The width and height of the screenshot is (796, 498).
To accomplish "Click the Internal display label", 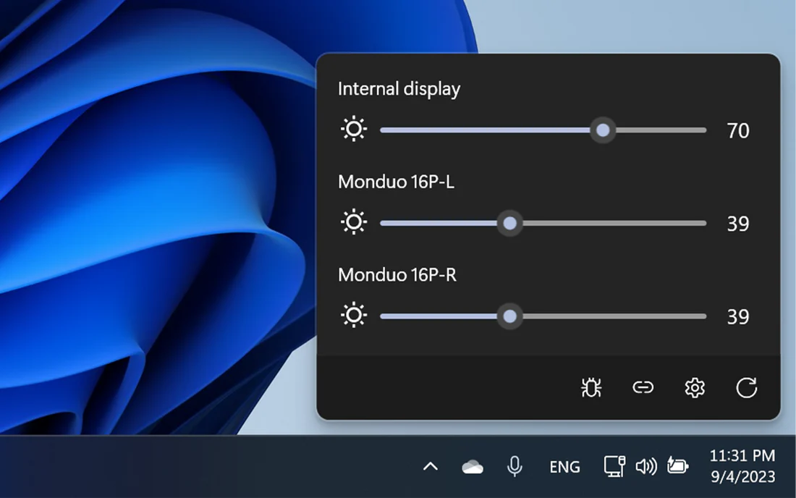I will (399, 89).
